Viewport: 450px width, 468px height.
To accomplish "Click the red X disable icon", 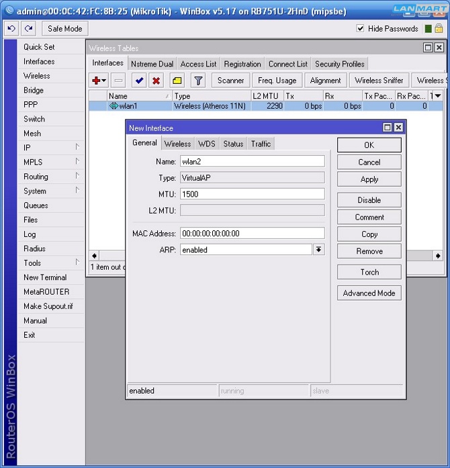I will point(156,81).
